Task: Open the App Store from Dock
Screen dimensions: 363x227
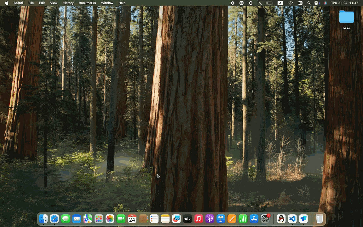Action: click(x=254, y=219)
